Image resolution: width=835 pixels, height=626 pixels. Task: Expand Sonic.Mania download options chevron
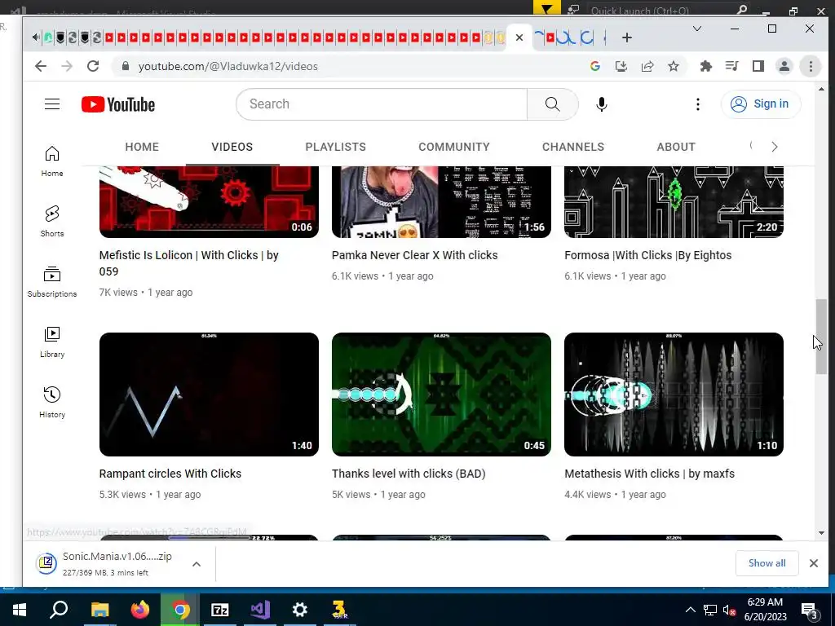[197, 564]
